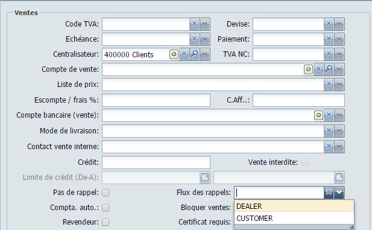Open second Limite de crédit calendar picker

pos(339,177)
